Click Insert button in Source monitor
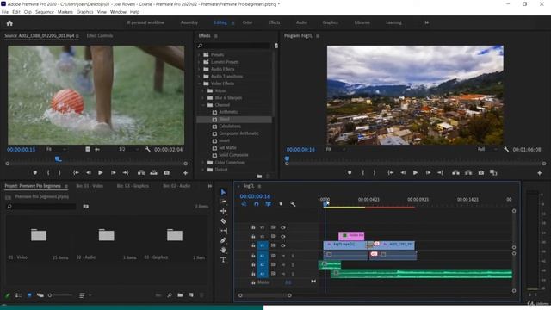 pyautogui.click(x=141, y=172)
